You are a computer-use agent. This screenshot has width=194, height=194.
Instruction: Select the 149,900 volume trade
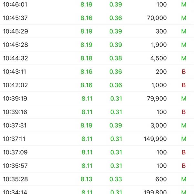coord(97,139)
